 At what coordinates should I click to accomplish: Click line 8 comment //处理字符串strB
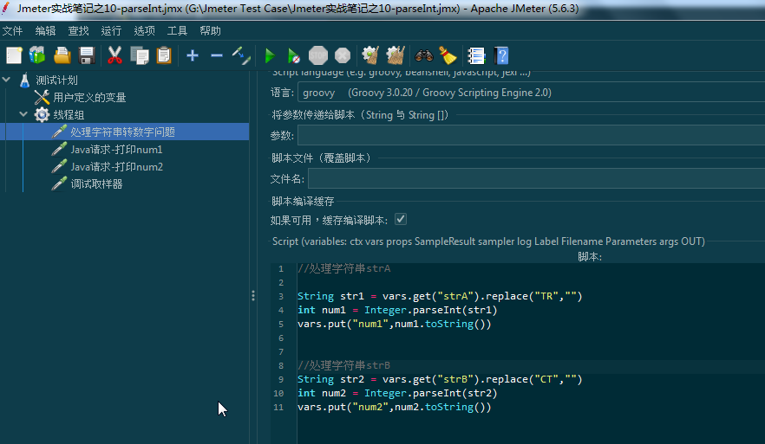344,365
